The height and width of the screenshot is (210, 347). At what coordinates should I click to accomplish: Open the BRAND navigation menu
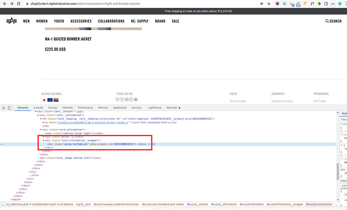160,21
